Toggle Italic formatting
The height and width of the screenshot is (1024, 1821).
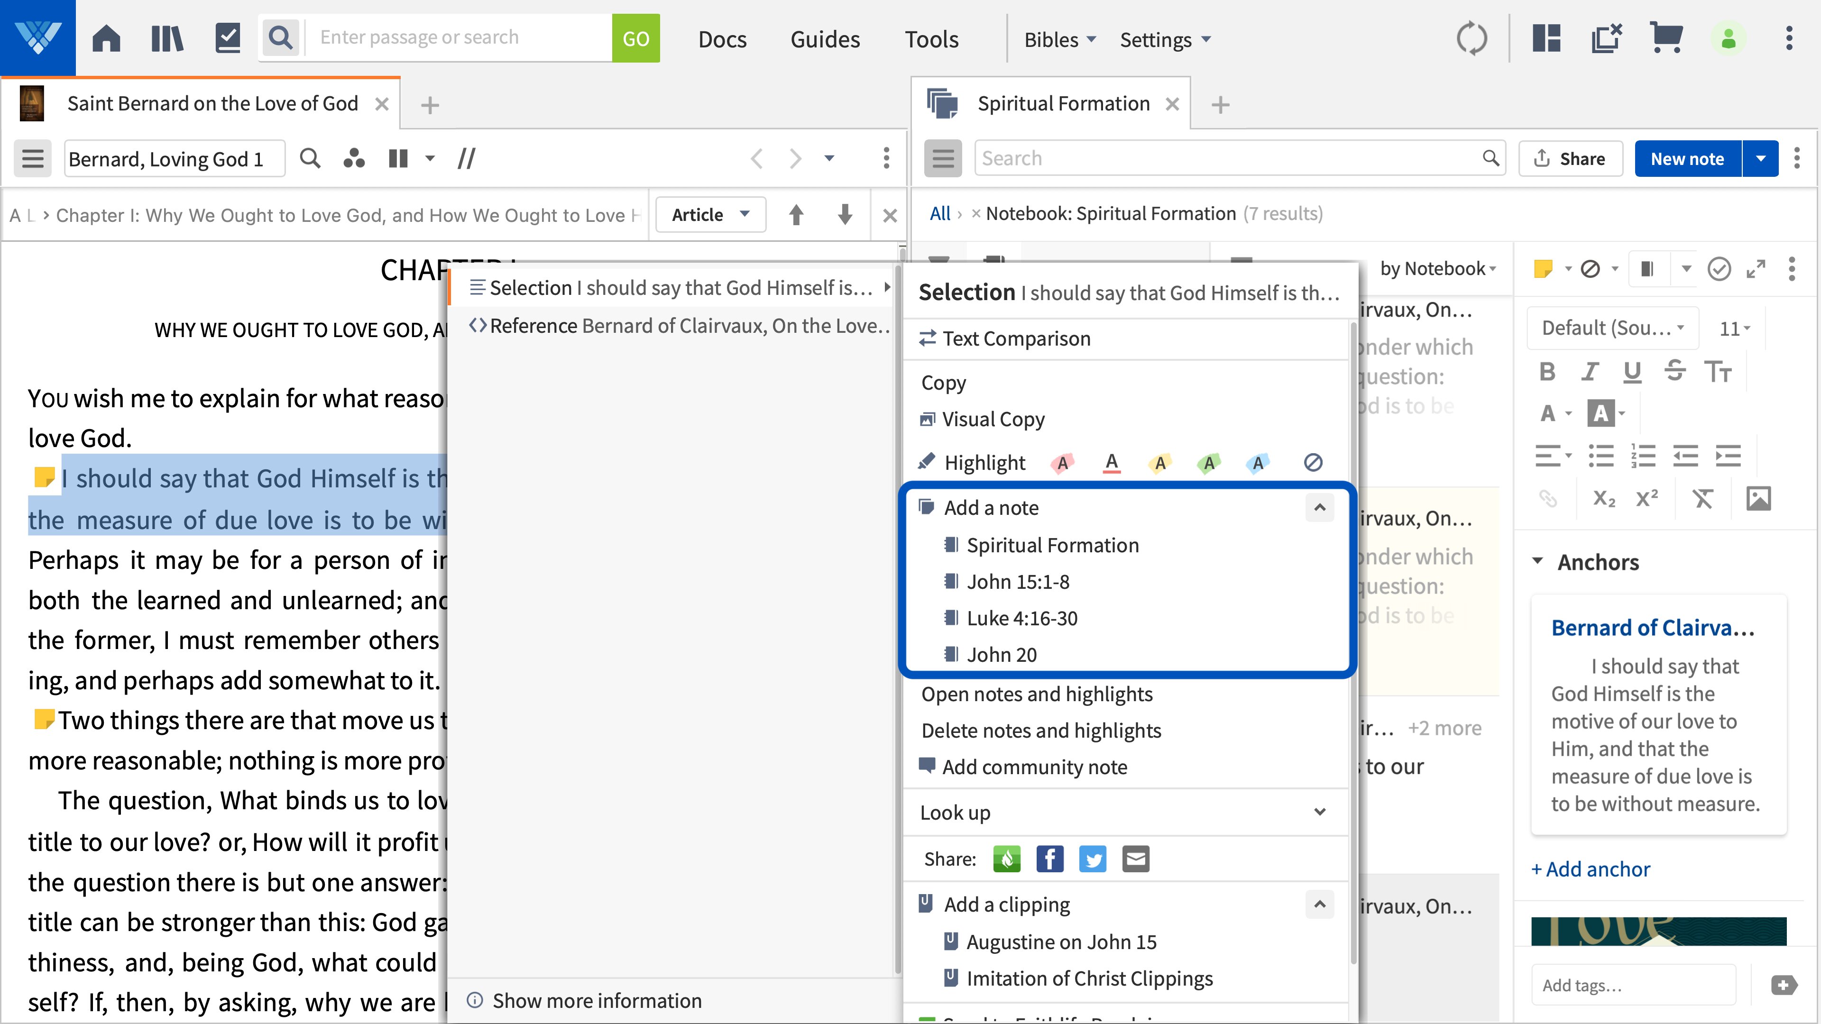point(1590,372)
